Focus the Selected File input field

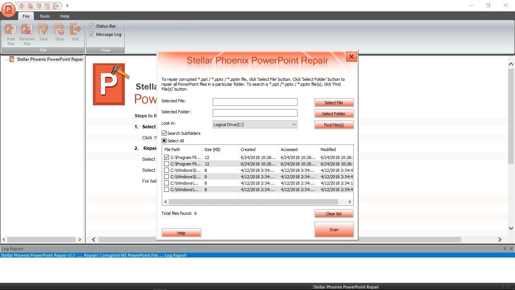pyautogui.click(x=255, y=102)
